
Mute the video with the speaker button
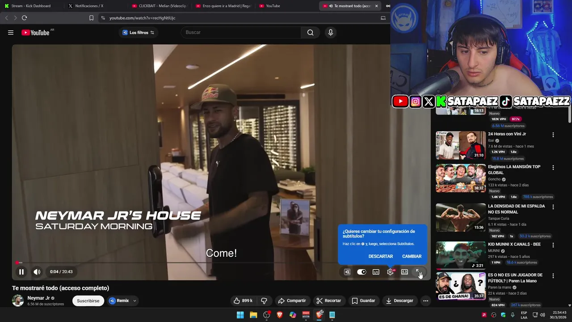37,271
